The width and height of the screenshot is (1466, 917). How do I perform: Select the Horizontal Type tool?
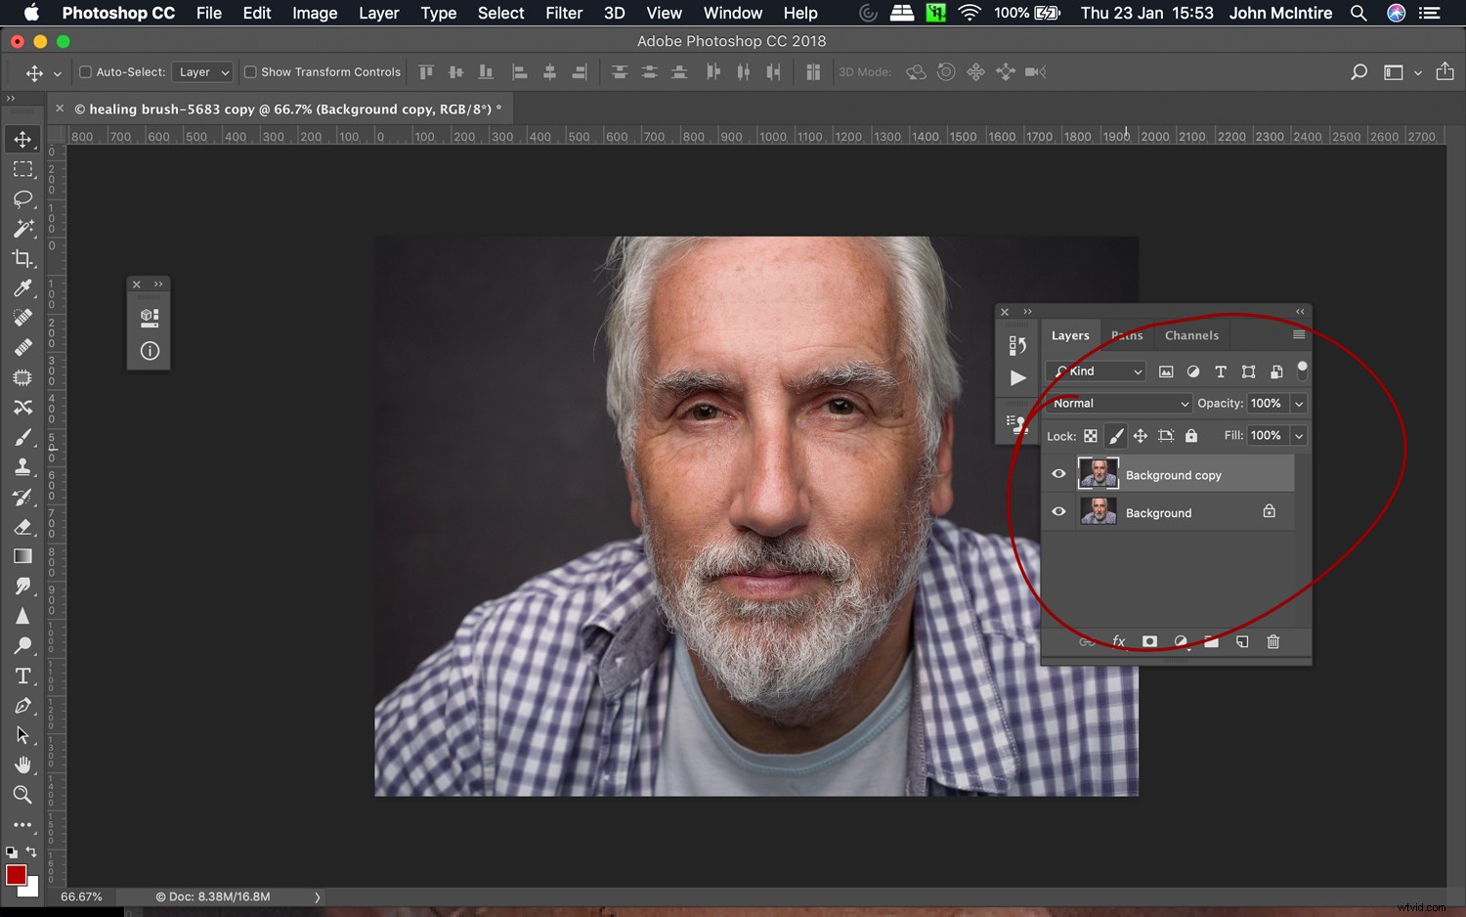pyautogui.click(x=23, y=676)
